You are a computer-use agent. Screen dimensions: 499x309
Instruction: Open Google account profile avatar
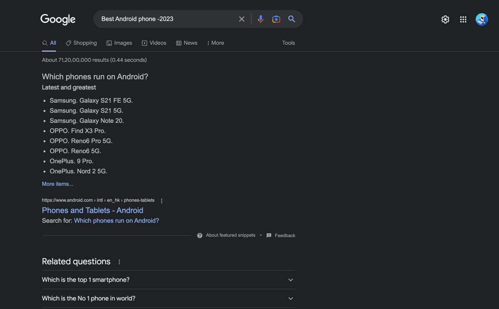[482, 20]
